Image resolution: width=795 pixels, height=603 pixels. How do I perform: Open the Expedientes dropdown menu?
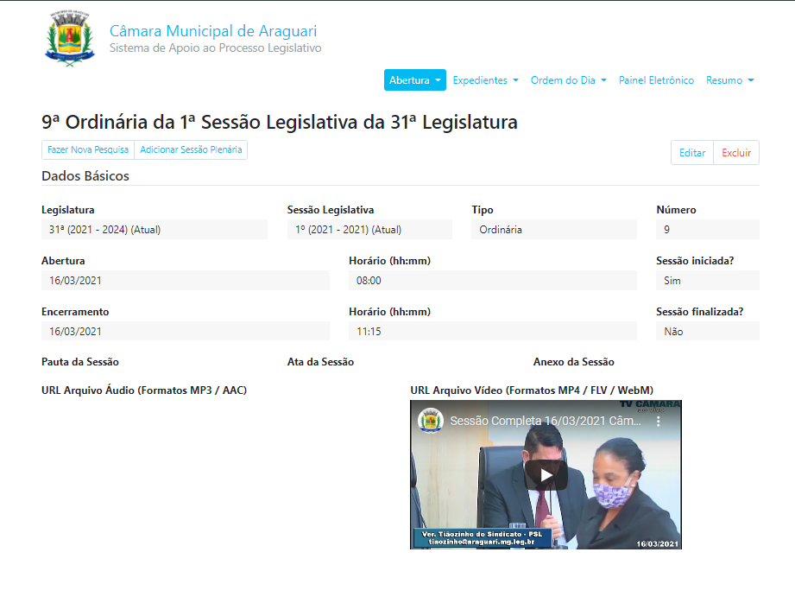485,80
